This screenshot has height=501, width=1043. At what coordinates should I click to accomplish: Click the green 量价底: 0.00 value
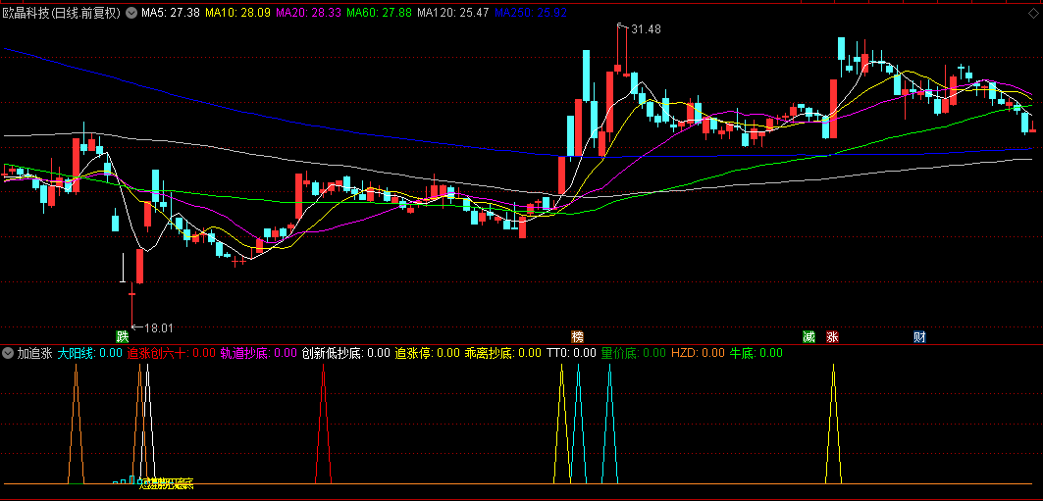click(633, 353)
